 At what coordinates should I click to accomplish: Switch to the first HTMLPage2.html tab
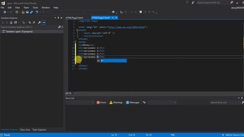point(74,18)
